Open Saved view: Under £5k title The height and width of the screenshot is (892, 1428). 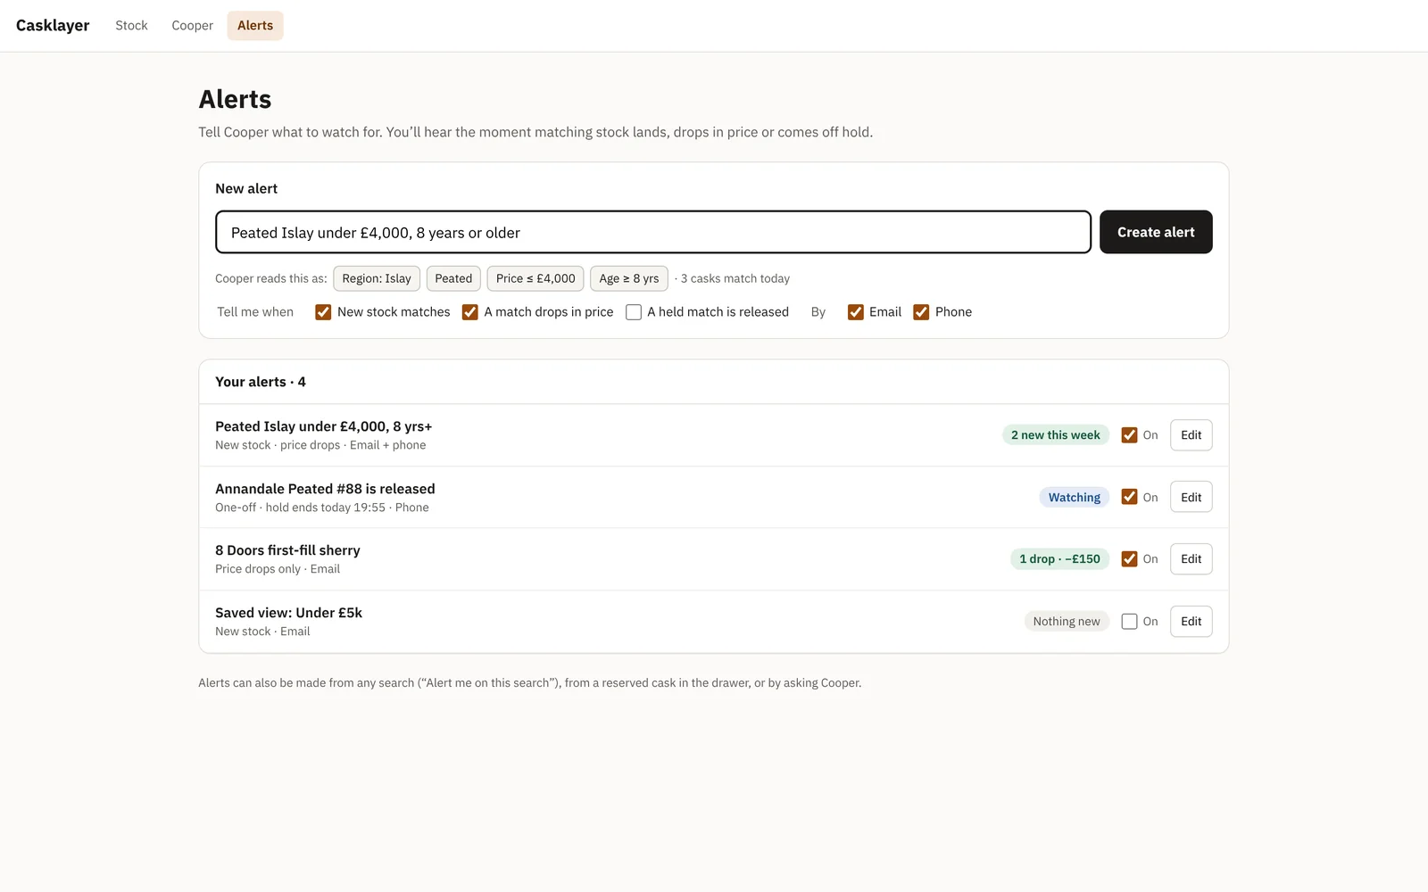coord(288,613)
